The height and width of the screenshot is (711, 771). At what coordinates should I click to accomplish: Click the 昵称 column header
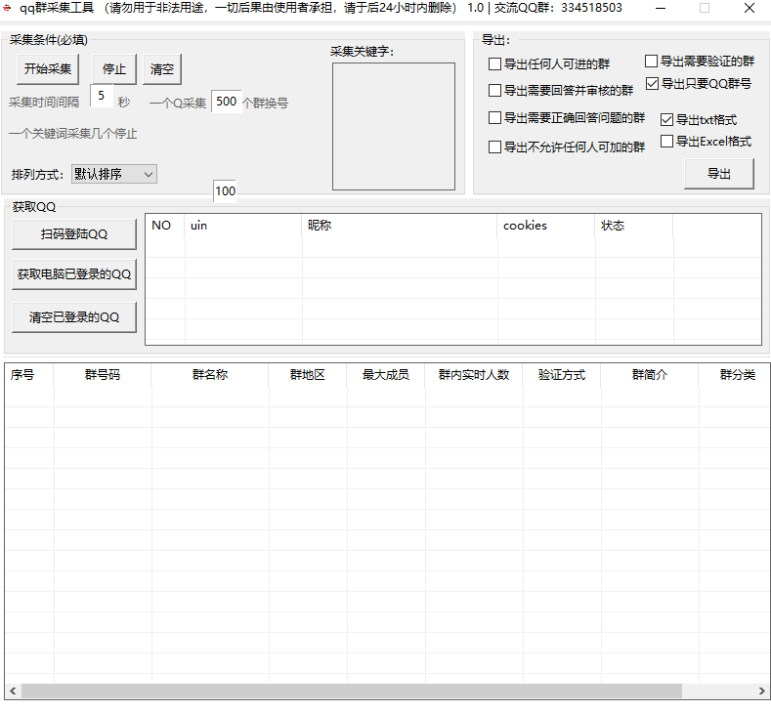tap(400, 226)
